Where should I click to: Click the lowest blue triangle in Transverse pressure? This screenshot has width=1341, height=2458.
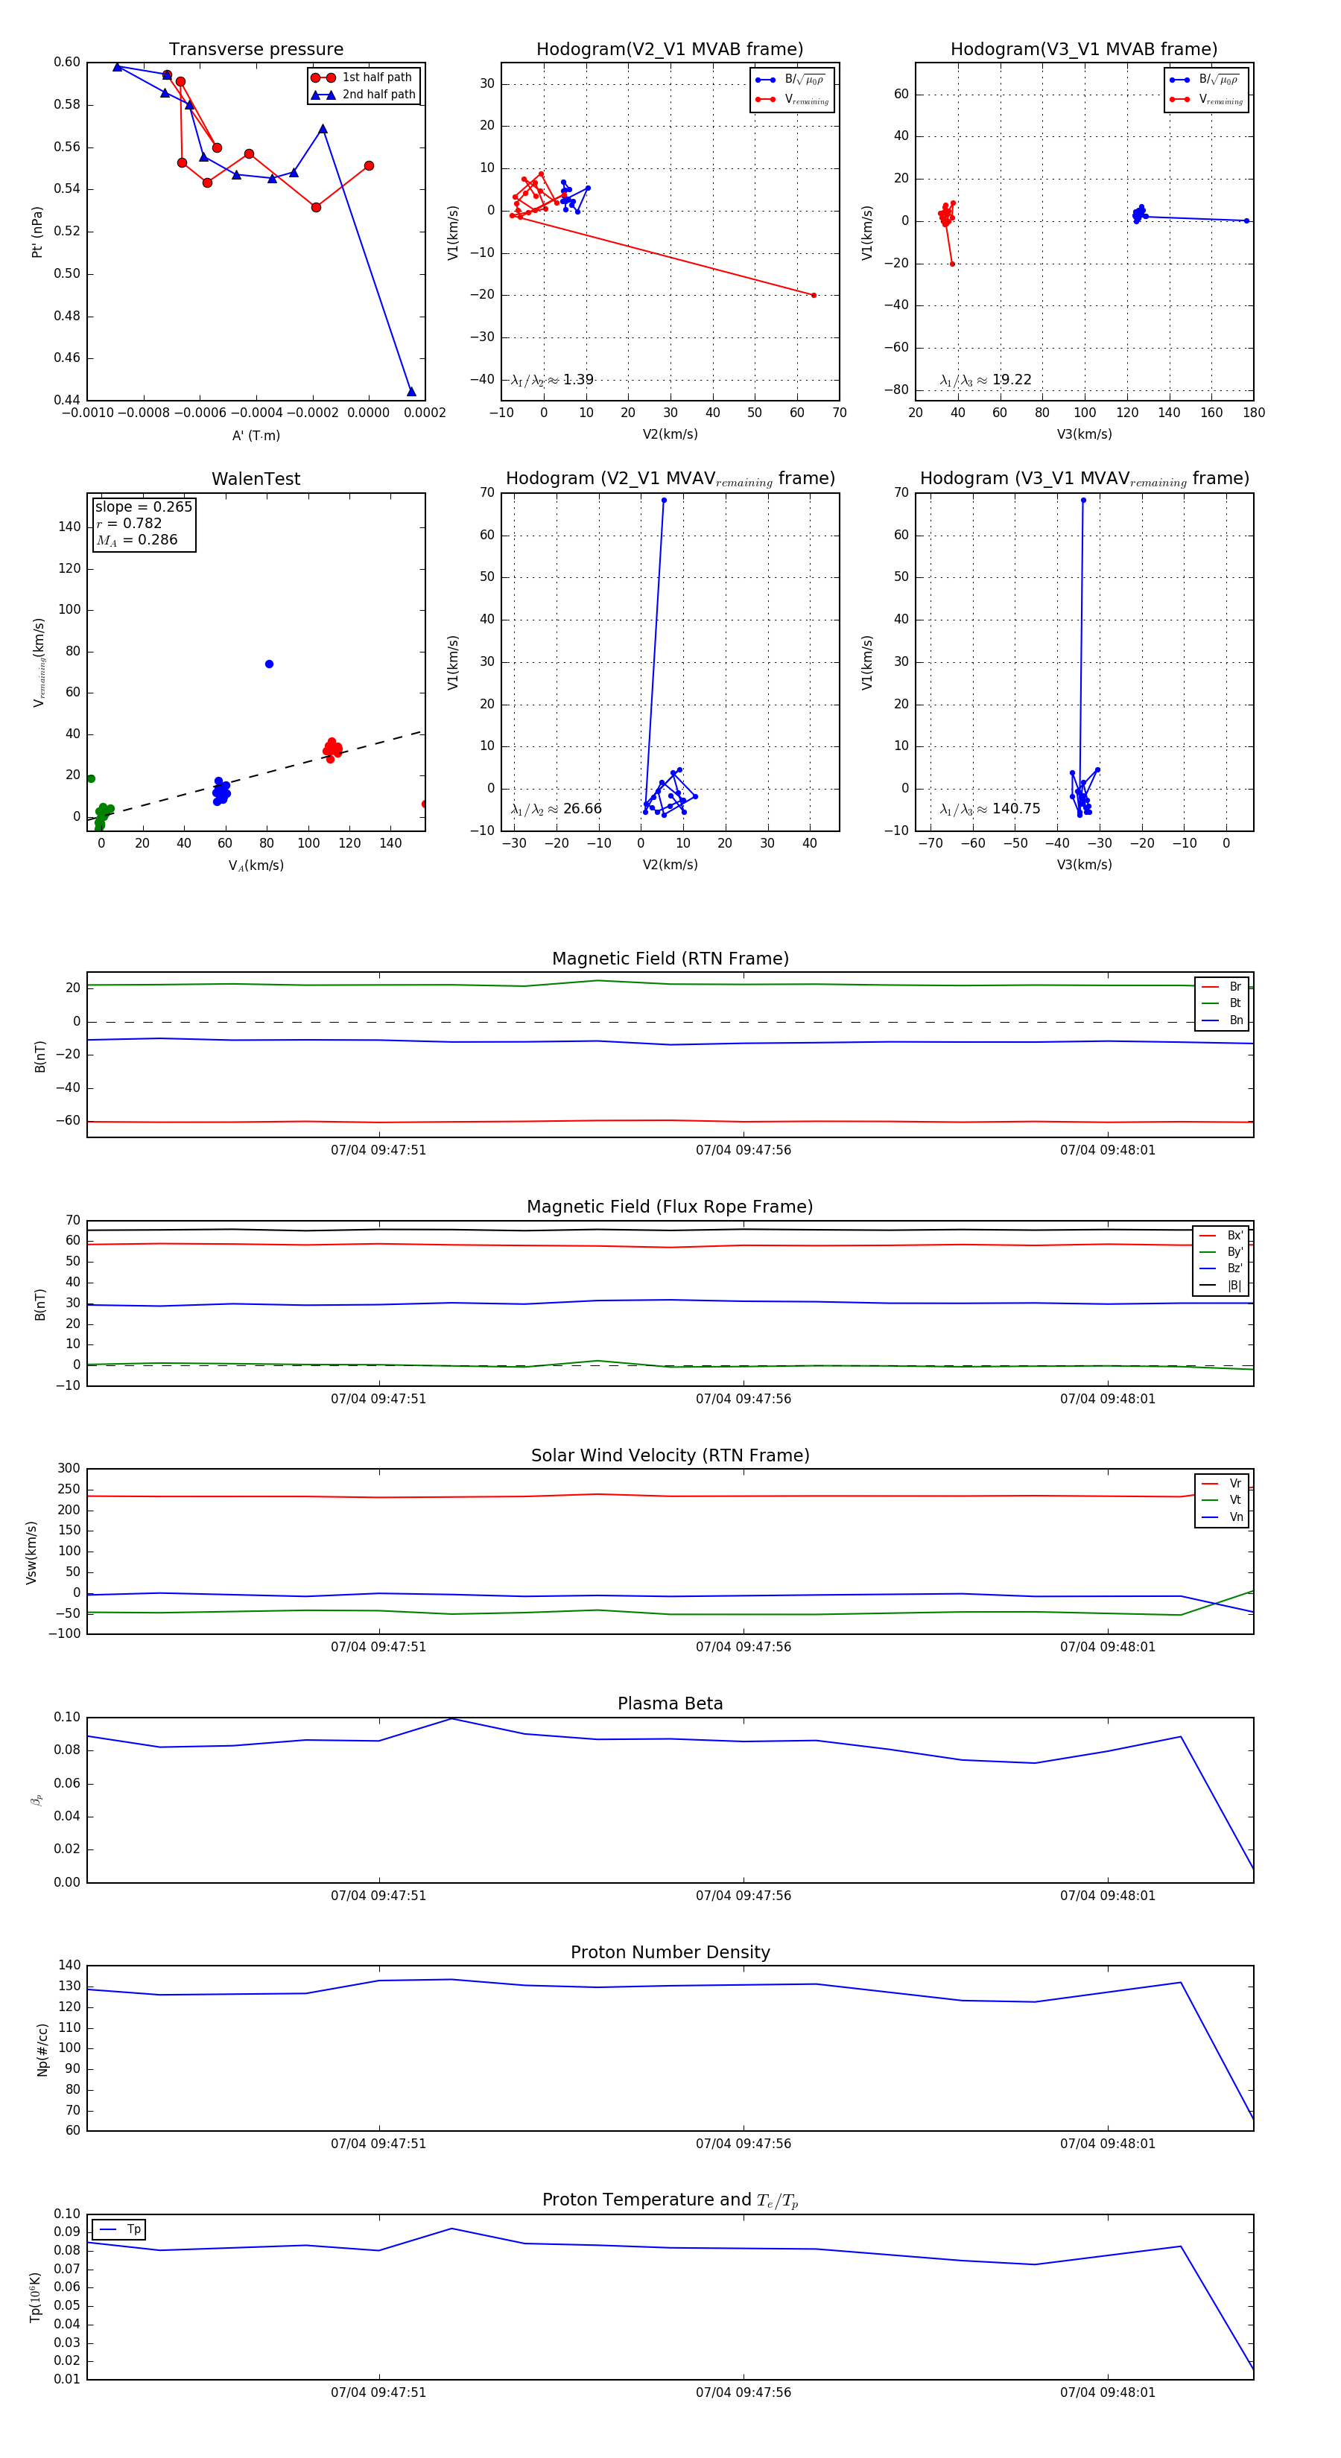[x=411, y=391]
